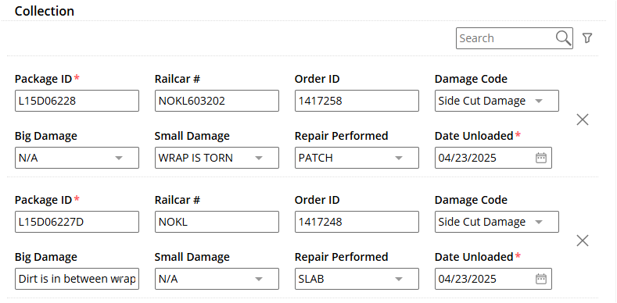Click Order ID field 1417258
The image size is (617, 303).
click(357, 101)
